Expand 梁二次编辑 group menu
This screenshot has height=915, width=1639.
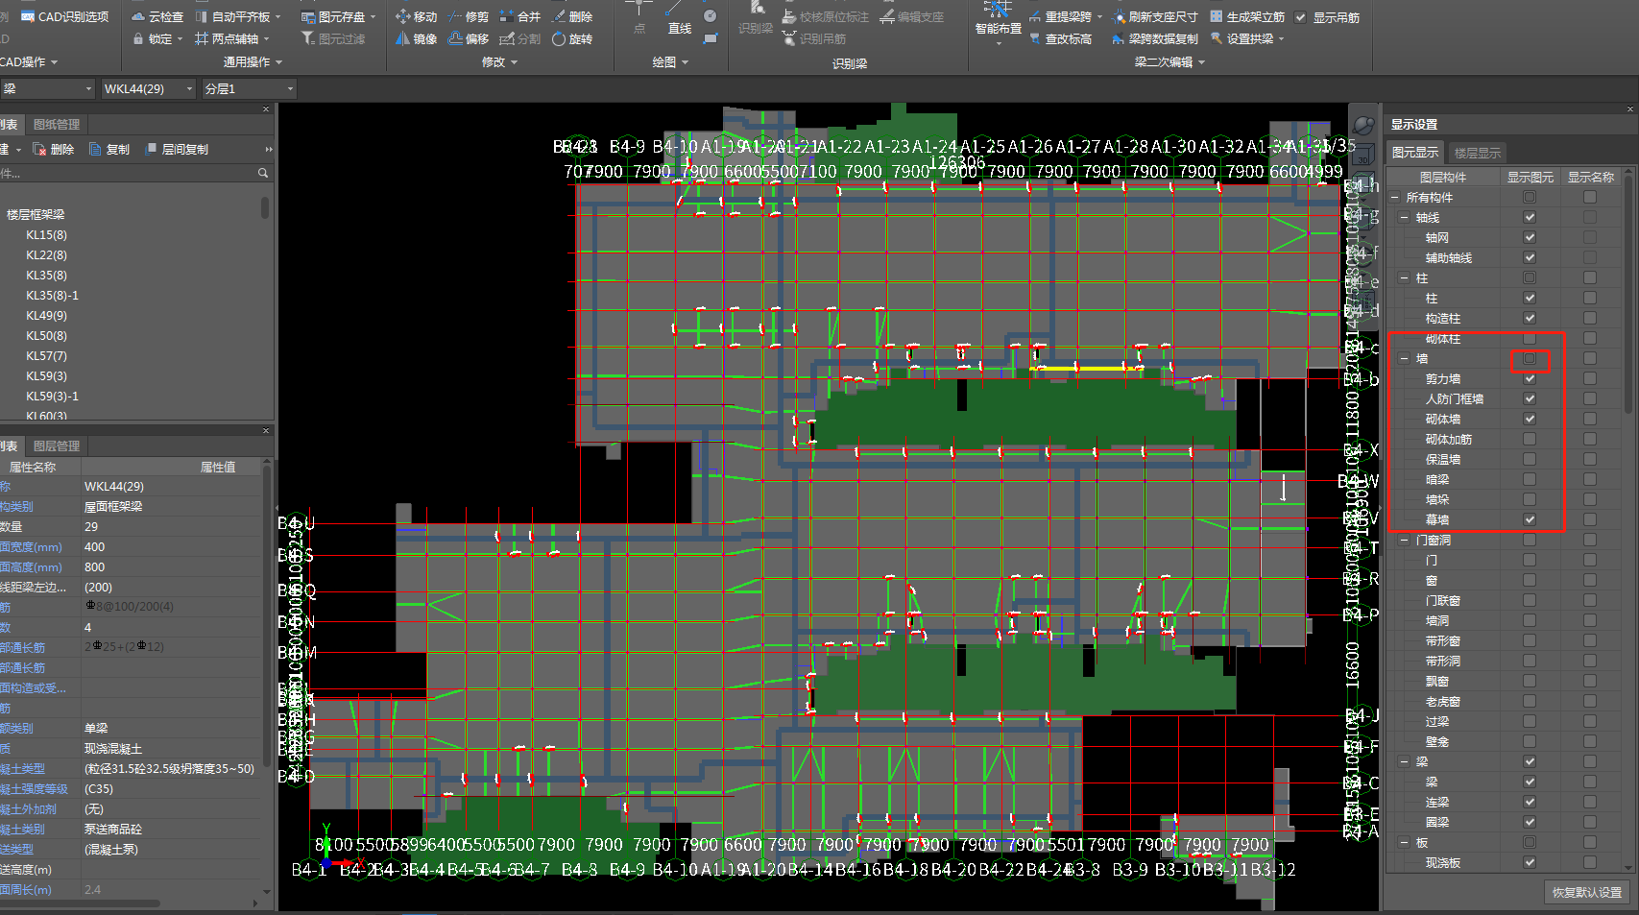click(1169, 61)
